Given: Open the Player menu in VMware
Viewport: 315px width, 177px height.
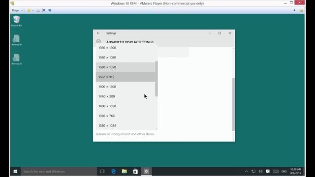Looking at the screenshot, I should (17, 10).
